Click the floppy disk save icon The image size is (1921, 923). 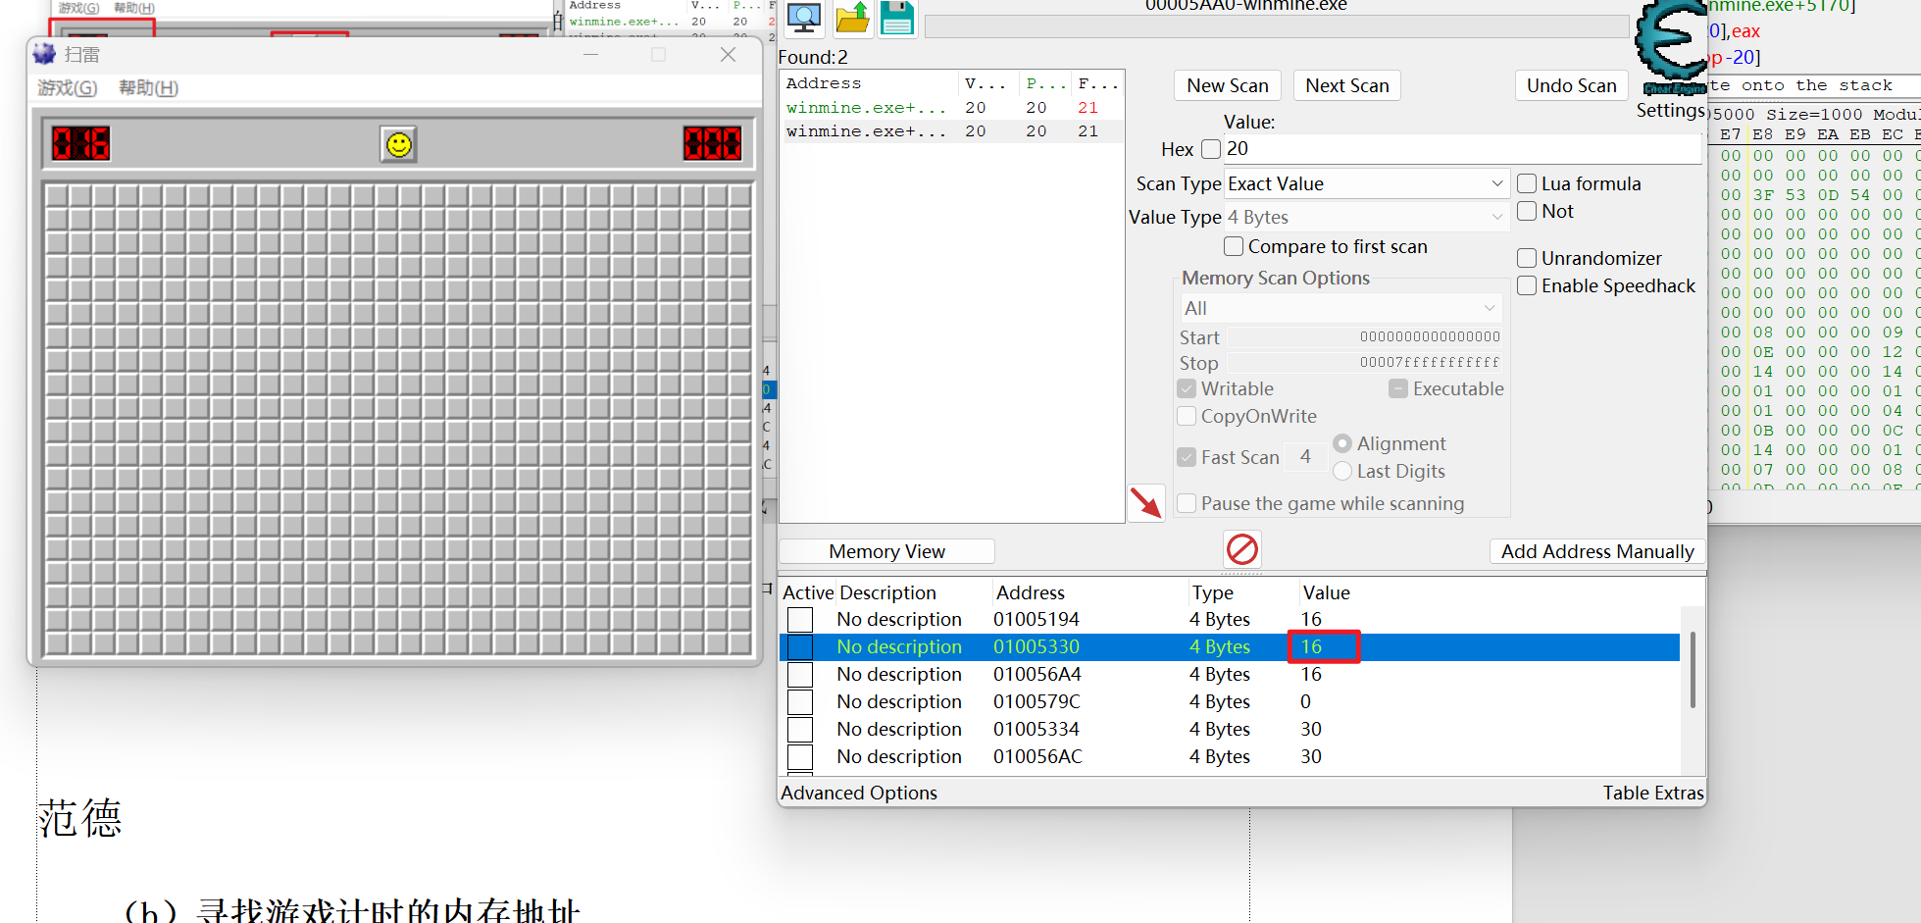[897, 18]
